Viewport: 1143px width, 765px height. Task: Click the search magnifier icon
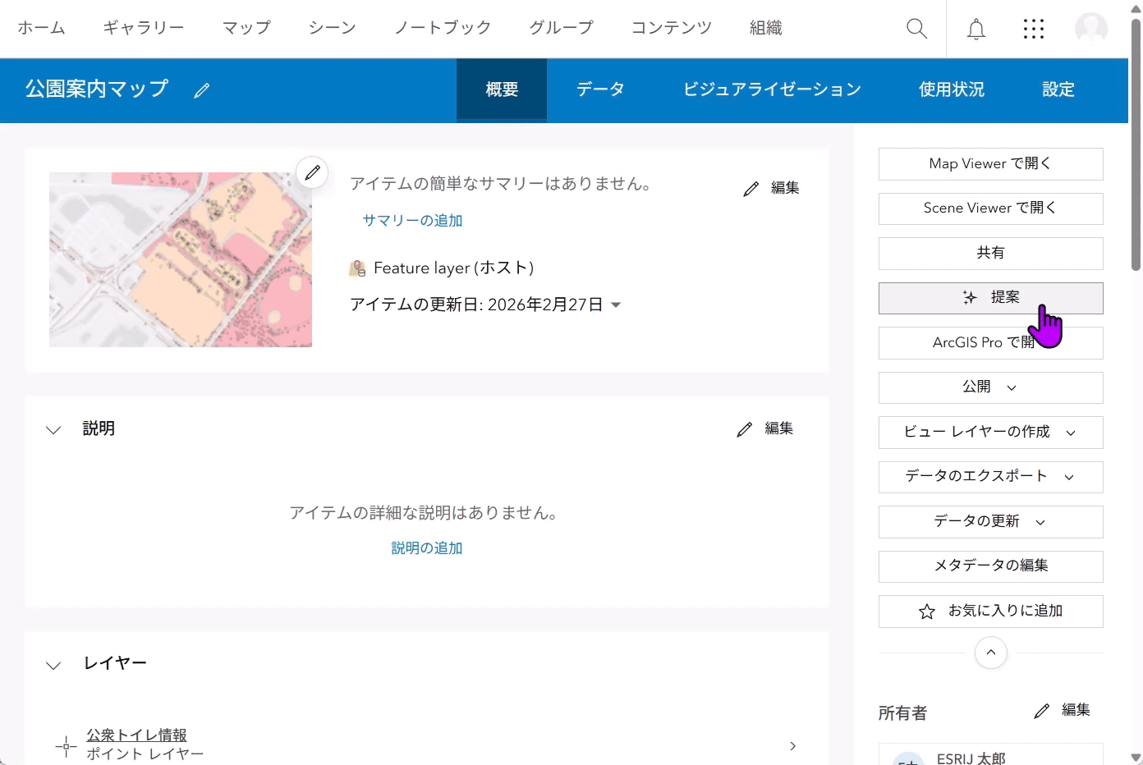coord(916,29)
